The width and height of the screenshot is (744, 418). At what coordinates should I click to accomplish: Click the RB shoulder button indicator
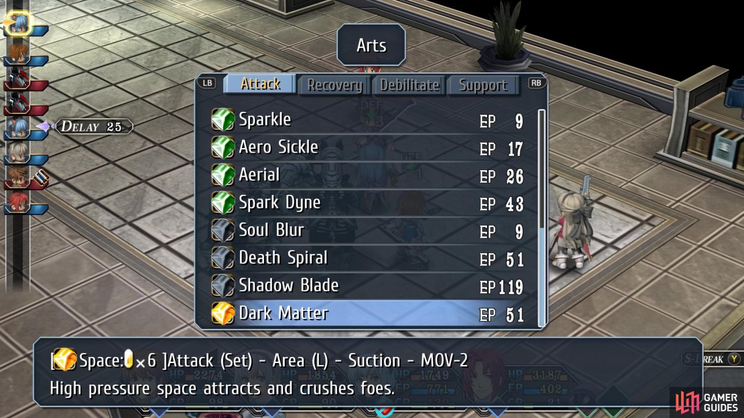tap(536, 83)
